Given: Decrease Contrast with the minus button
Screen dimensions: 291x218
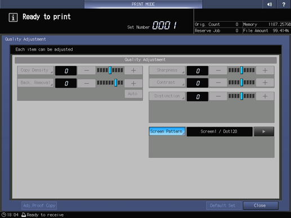Looking at the screenshot, I should pos(218,83).
